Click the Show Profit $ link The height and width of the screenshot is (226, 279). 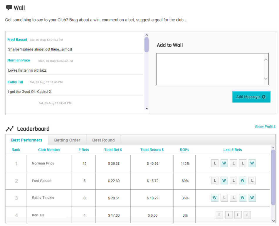265,127
